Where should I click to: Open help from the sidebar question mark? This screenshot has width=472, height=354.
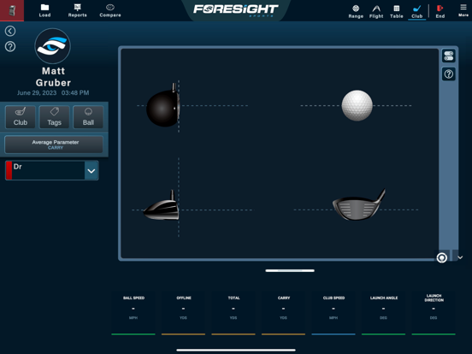pyautogui.click(x=10, y=47)
